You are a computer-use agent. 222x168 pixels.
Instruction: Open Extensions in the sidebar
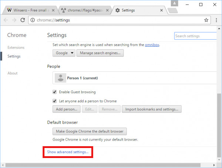pos(16,47)
